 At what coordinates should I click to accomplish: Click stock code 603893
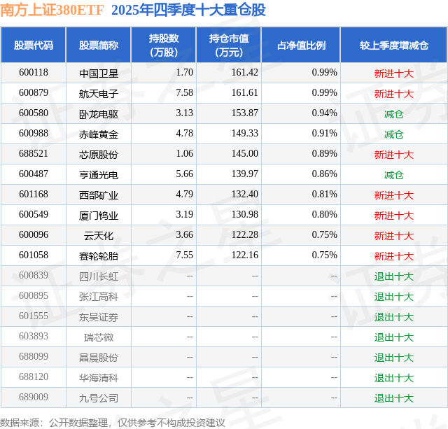point(34,336)
